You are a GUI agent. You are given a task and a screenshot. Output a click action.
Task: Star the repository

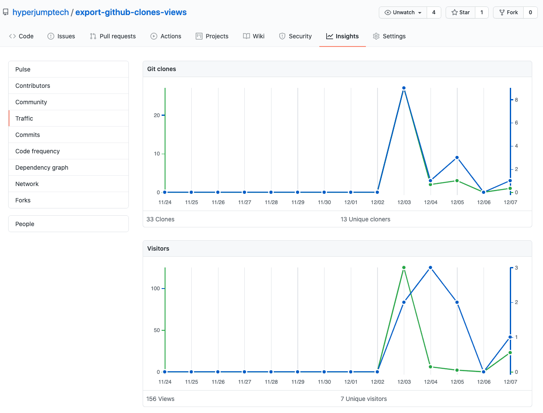pyautogui.click(x=460, y=12)
